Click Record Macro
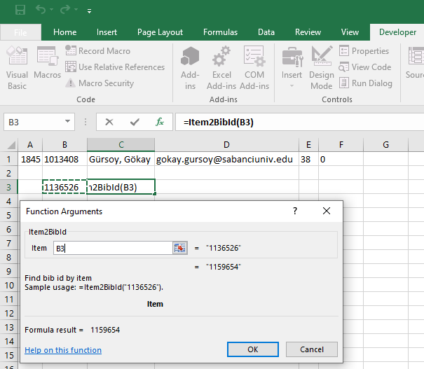The width and height of the screenshot is (424, 369). coord(98,51)
